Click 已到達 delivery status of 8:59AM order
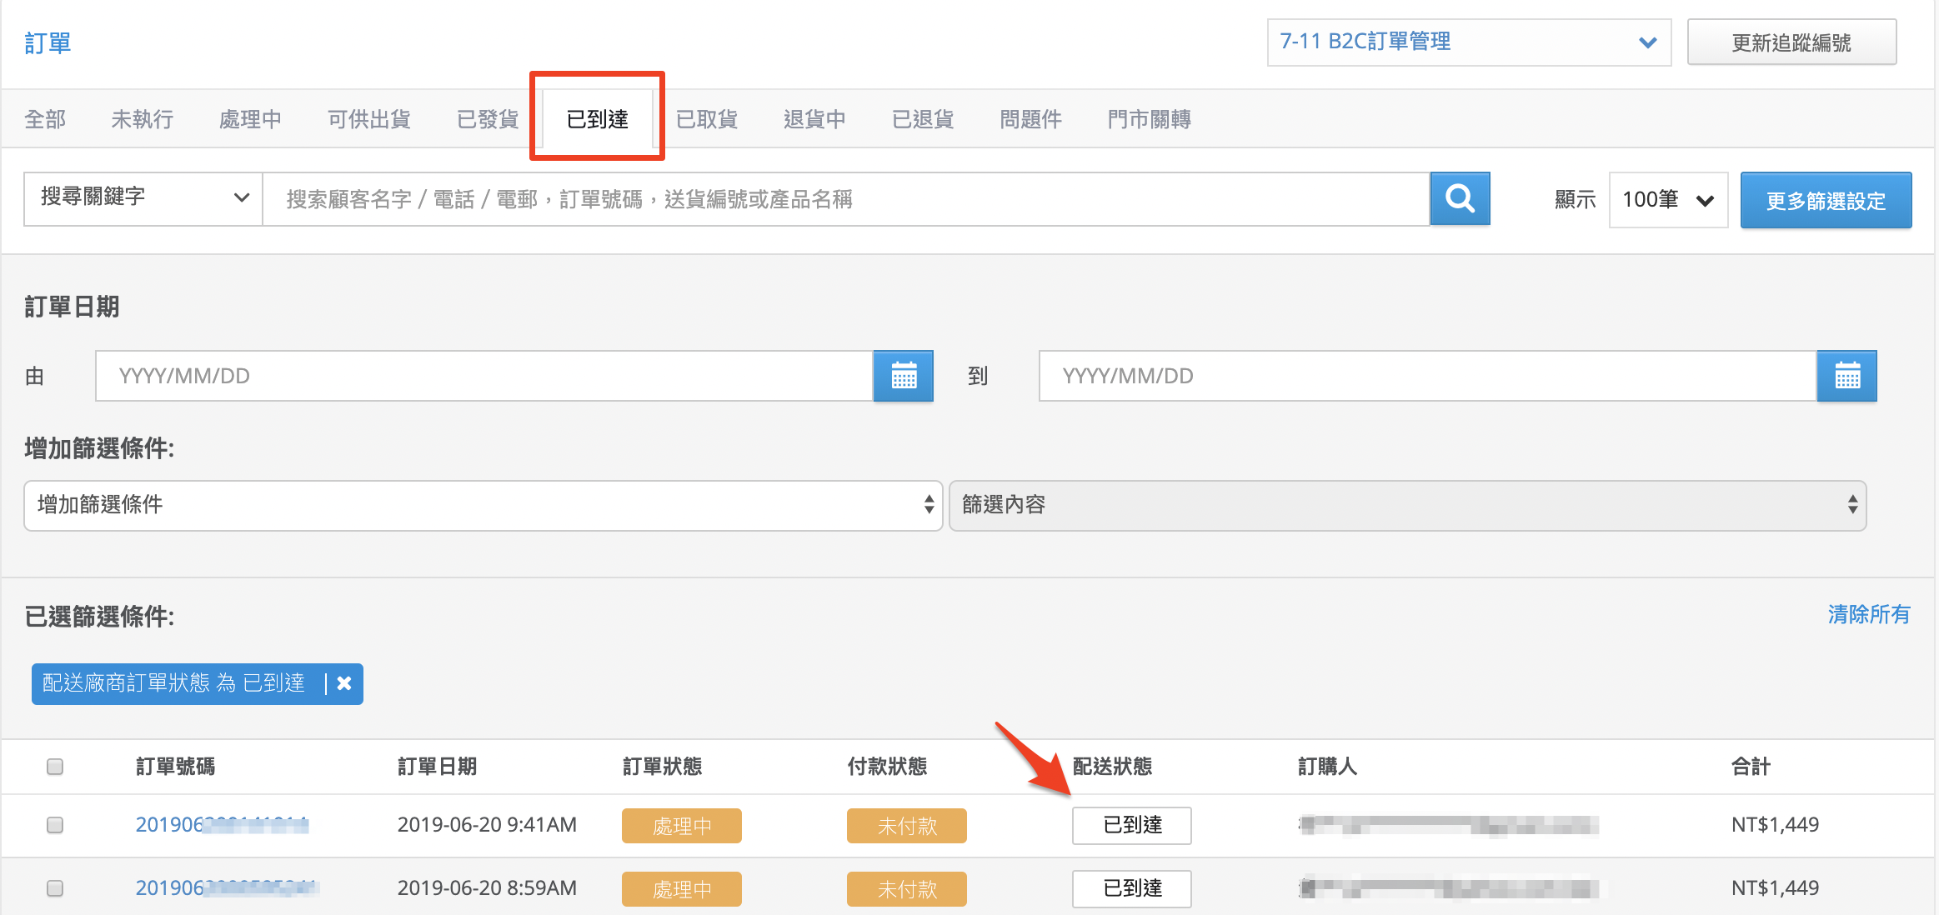The width and height of the screenshot is (1939, 915). click(1131, 888)
